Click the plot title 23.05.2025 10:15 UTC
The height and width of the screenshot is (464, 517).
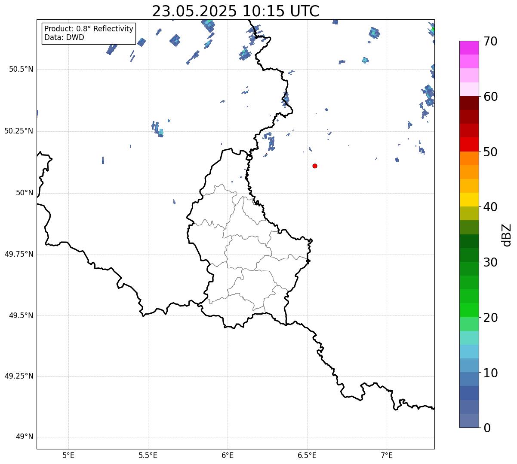(x=236, y=11)
